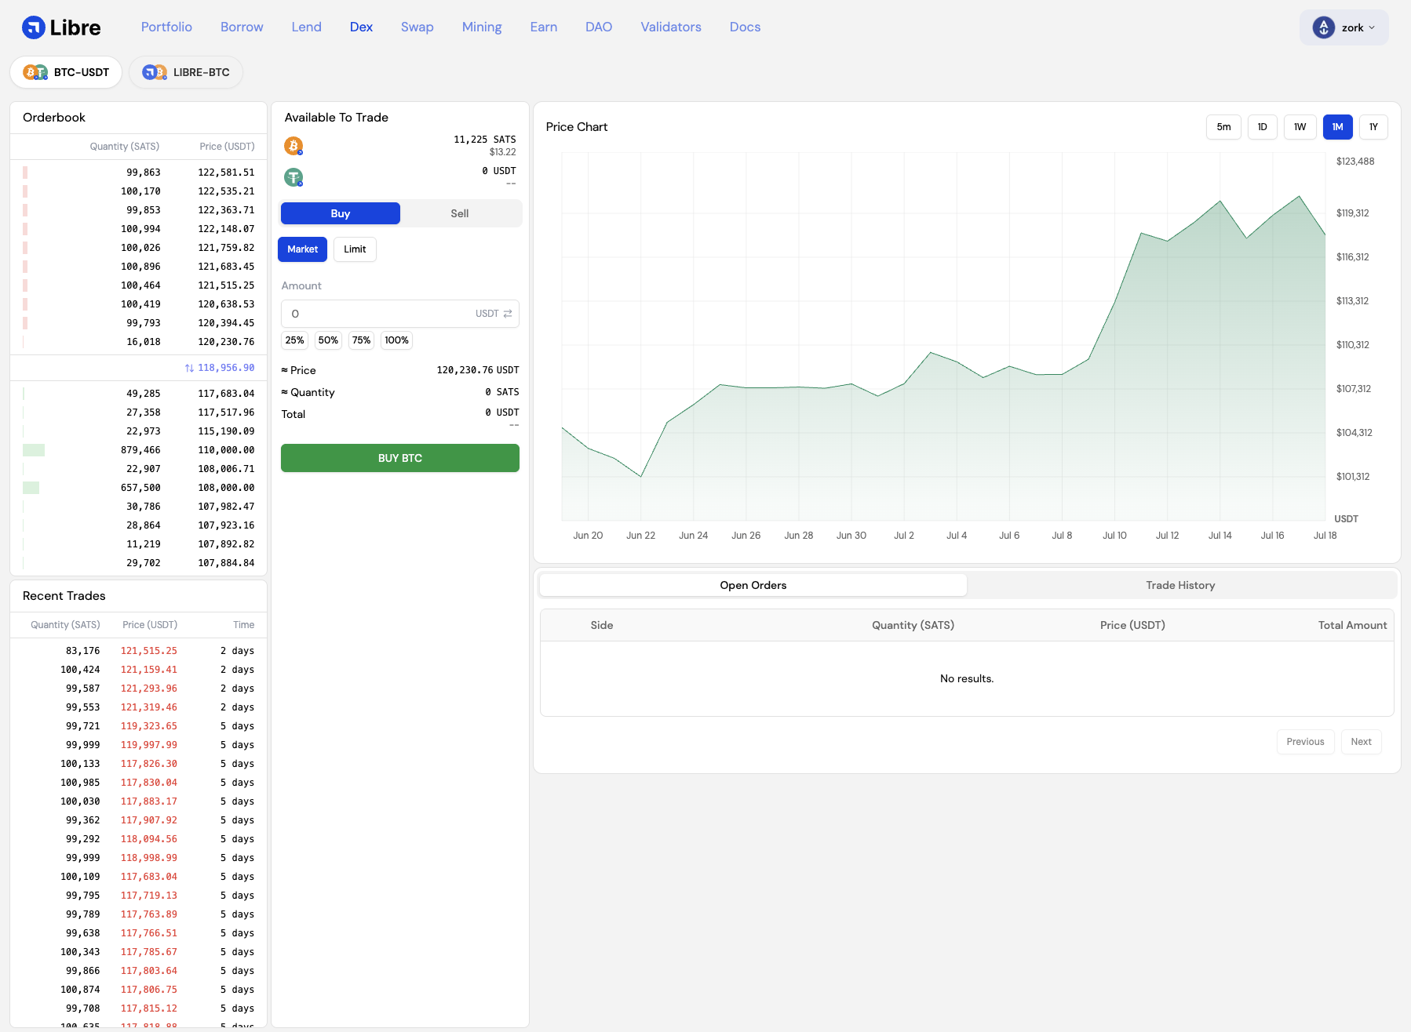Viewport: 1411px width, 1032px height.
Task: Switch to the Buy side
Action: point(341,213)
